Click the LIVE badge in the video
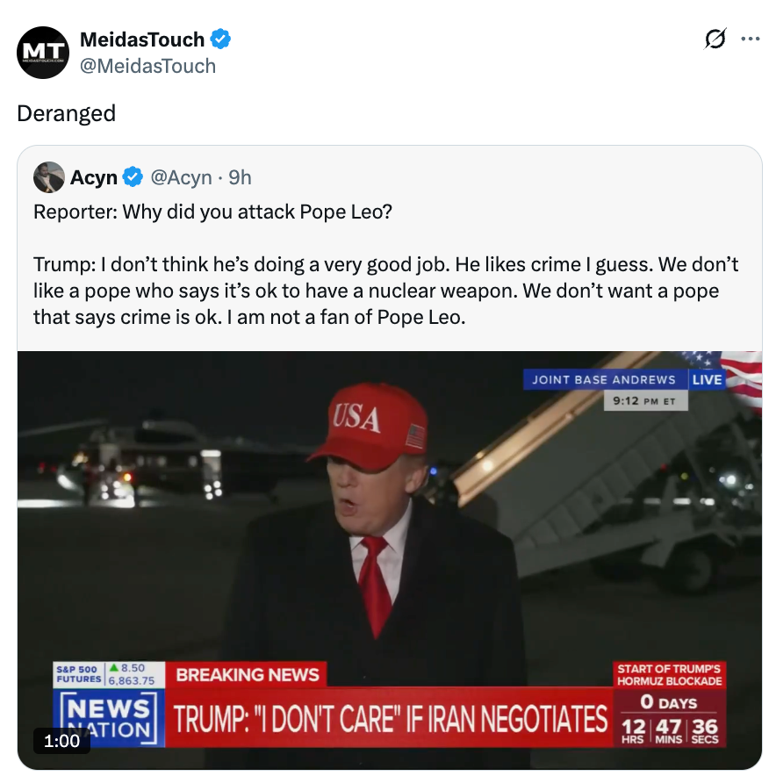Viewport: 776px width, 783px height. pos(707,379)
